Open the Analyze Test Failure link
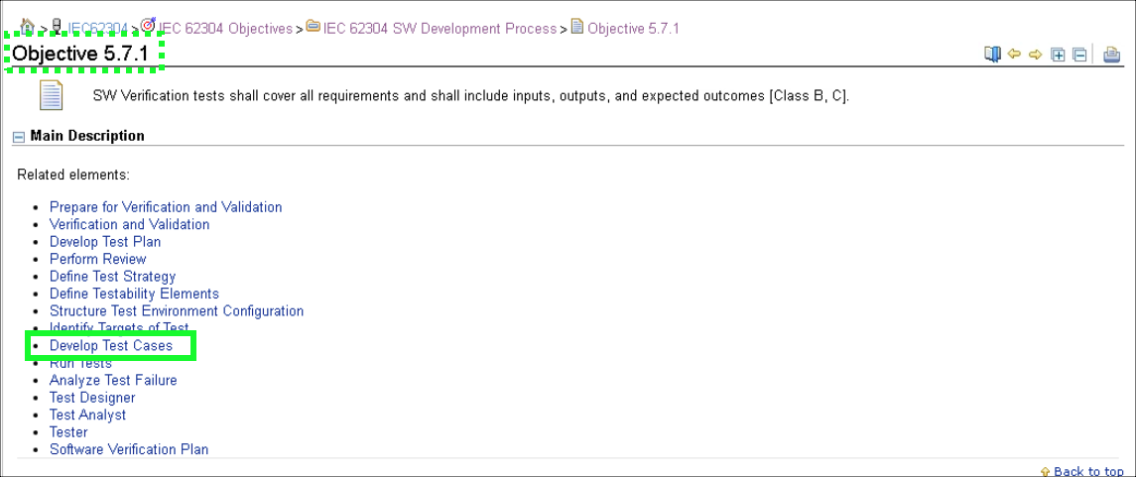This screenshot has height=477, width=1136. 113,381
